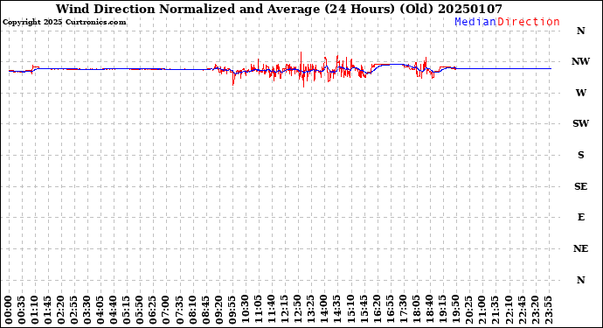This screenshot has height=328, width=603.
Task: Click the 20:25 time label
Action: 468,311
